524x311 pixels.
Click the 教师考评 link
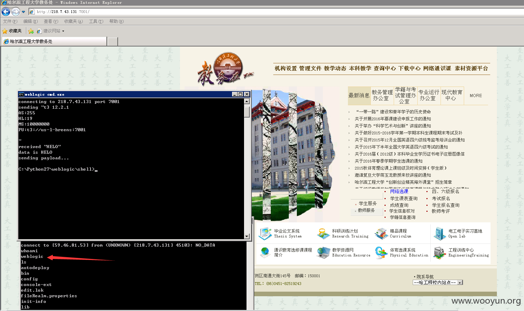[x=441, y=211]
